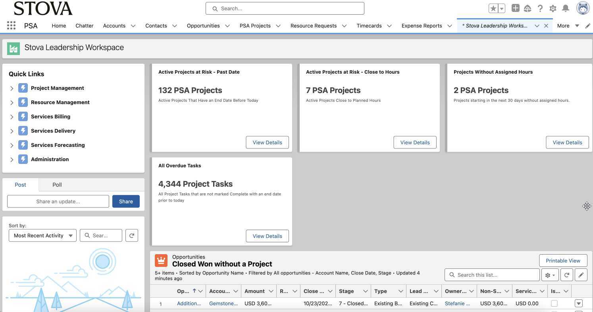This screenshot has height=312, width=593.
Task: Sort by the Amount column header
Action: pos(254,291)
